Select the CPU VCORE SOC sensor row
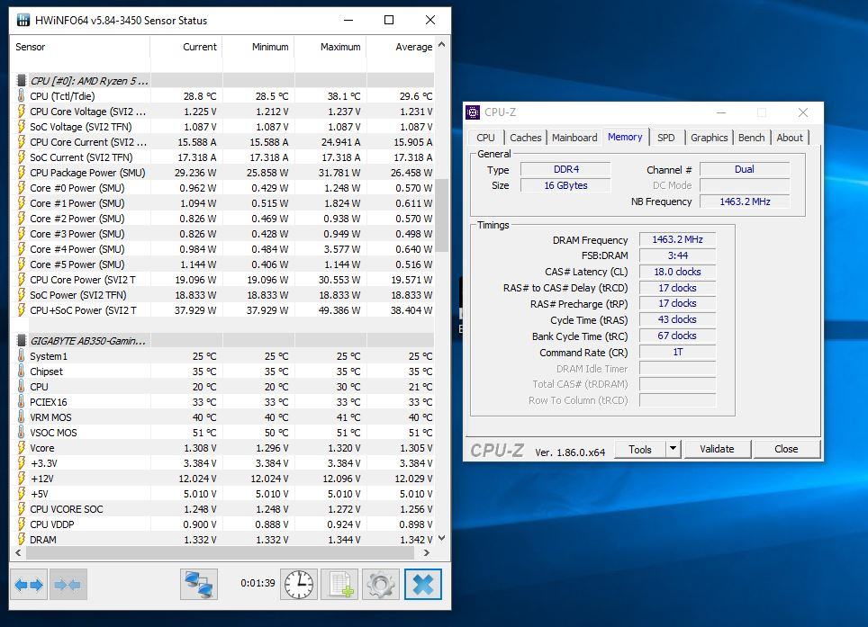The height and width of the screenshot is (627, 868). [223, 509]
